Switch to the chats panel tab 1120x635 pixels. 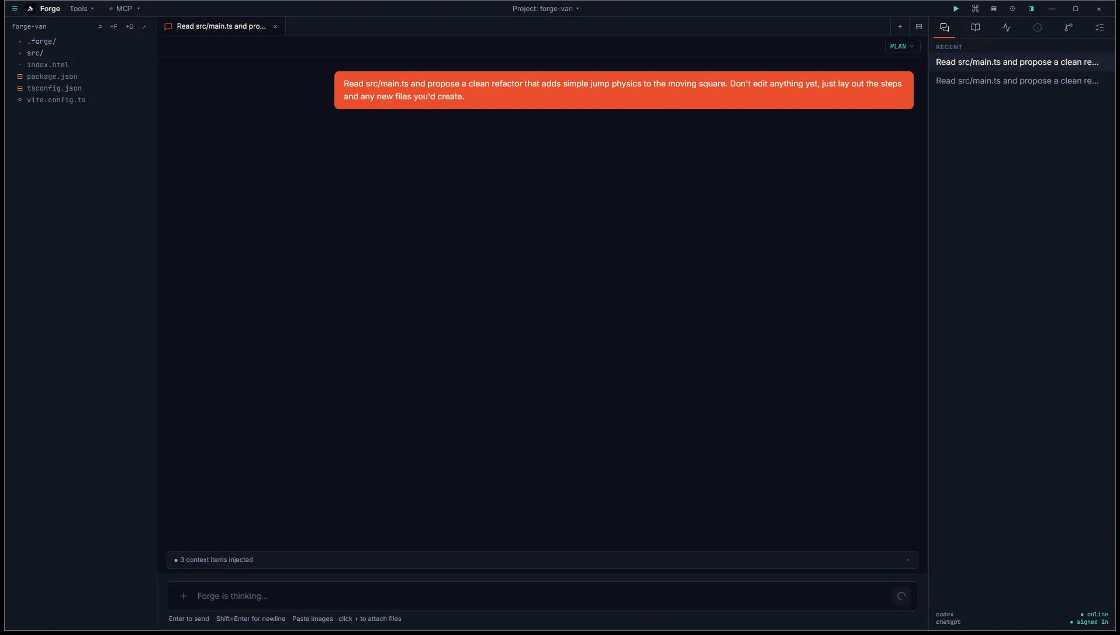pyautogui.click(x=945, y=27)
